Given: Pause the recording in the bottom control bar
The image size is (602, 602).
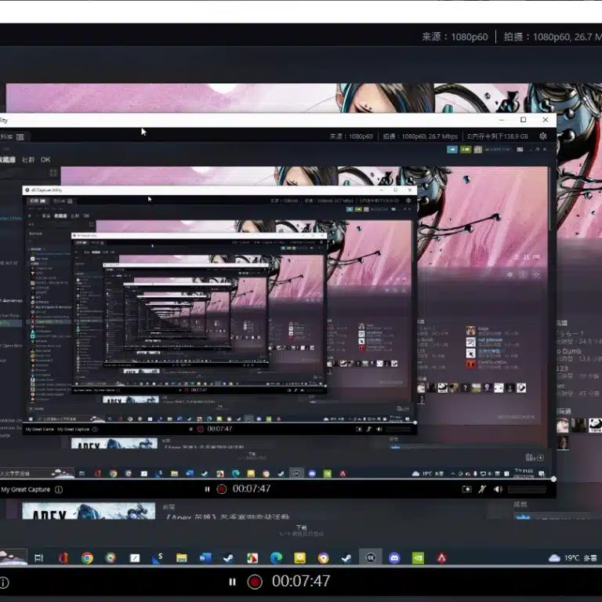Looking at the screenshot, I should (x=232, y=582).
